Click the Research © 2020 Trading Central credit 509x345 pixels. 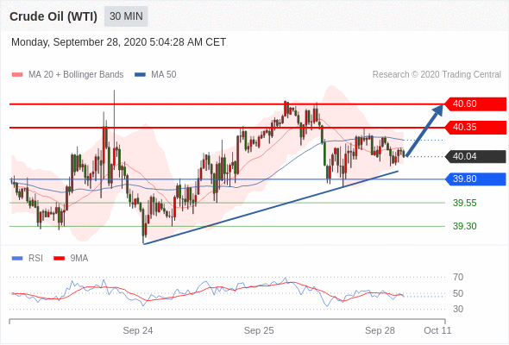437,75
